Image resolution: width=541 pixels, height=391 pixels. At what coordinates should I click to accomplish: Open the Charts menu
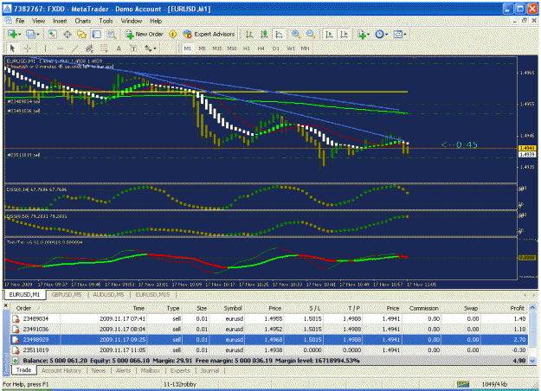[x=83, y=21]
